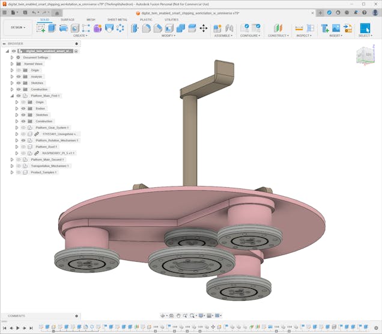The image size is (382, 334).
Task: Toggle visibility of the Analysis folder
Action: (x=19, y=76)
